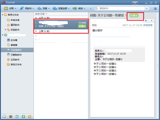Viewport: 160px width, 120px height.
Task: Click quick reply arrow in reading pane
Action: pos(146,21)
